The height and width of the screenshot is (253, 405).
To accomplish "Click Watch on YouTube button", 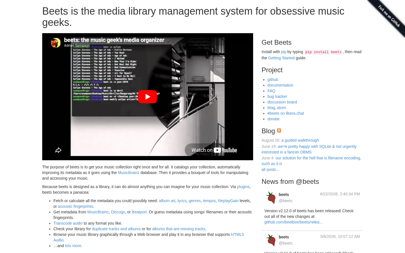I will (214, 150).
